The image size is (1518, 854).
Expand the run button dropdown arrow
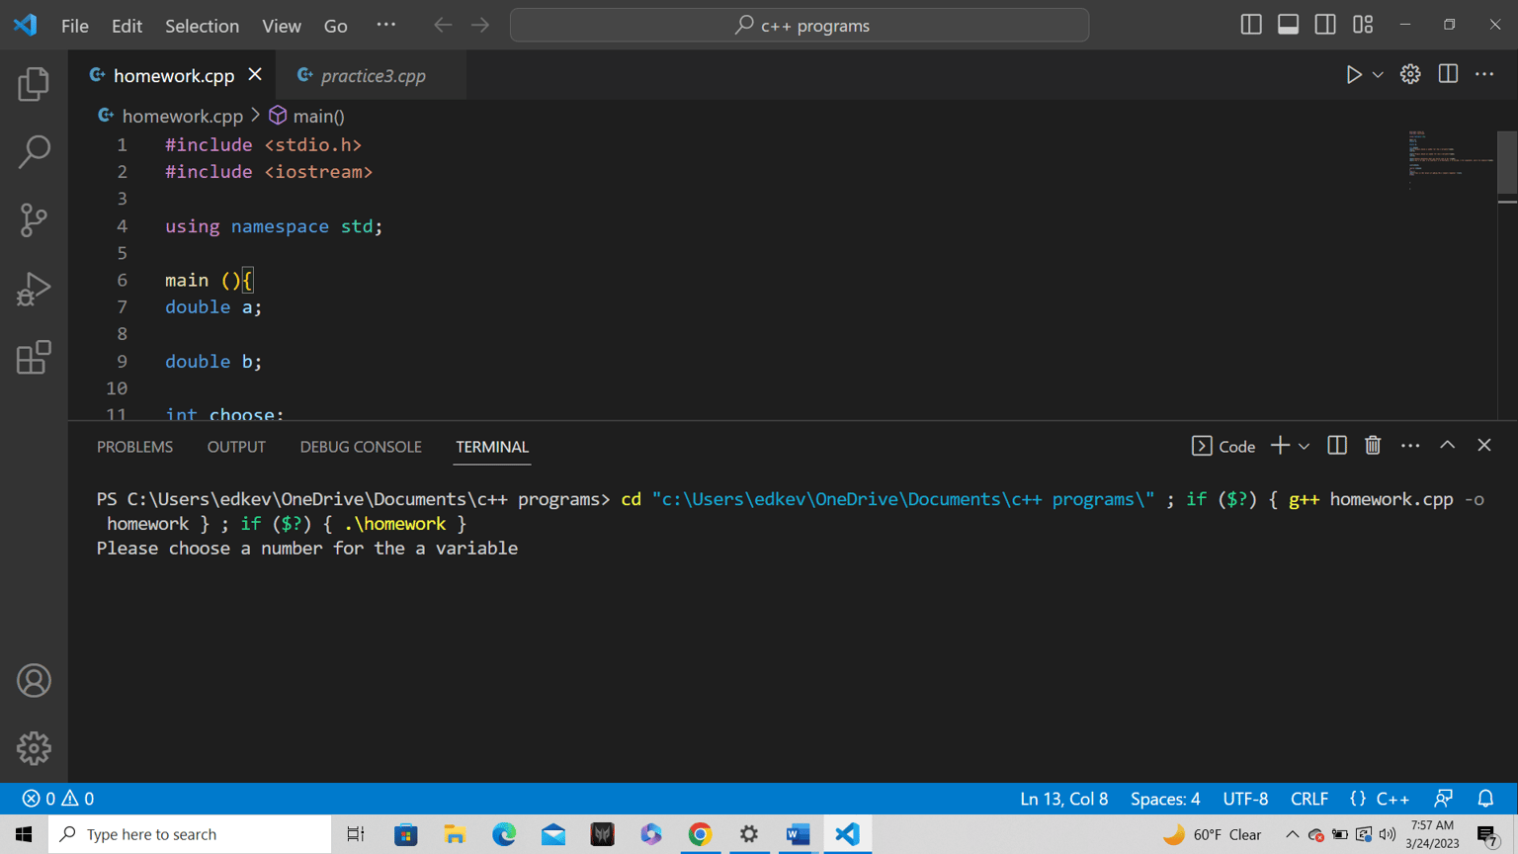[x=1378, y=75]
